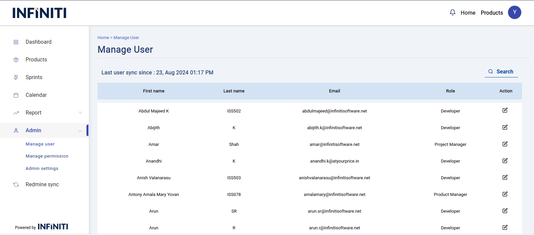The width and height of the screenshot is (534, 235).
Task: Click the notification bell icon
Action: (x=453, y=13)
